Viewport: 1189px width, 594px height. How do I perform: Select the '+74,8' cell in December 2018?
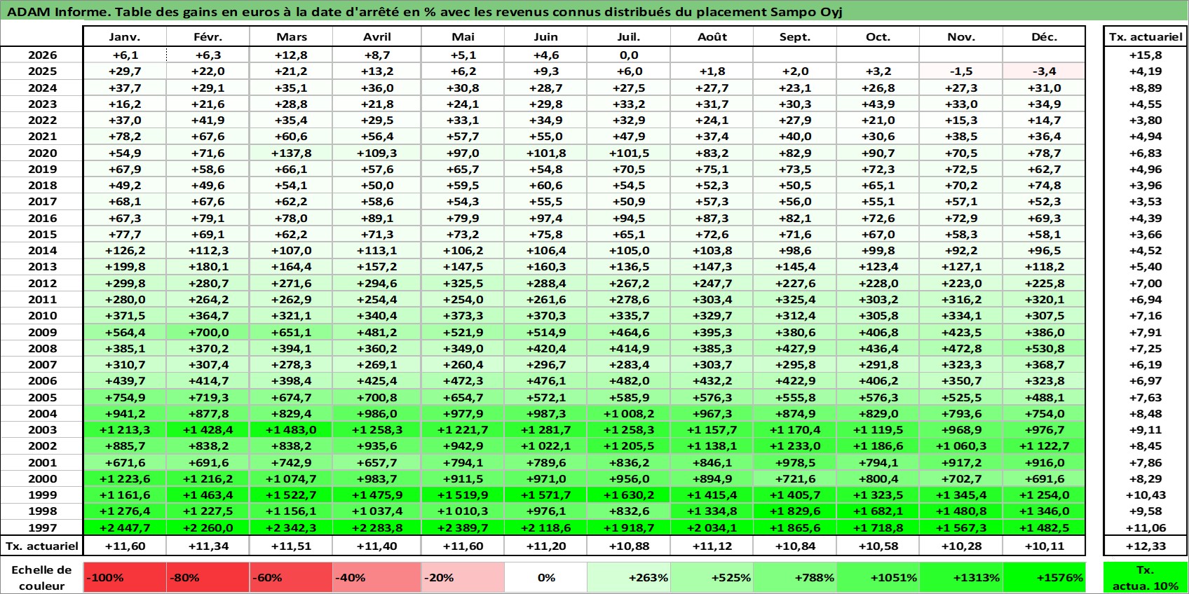click(x=1044, y=185)
